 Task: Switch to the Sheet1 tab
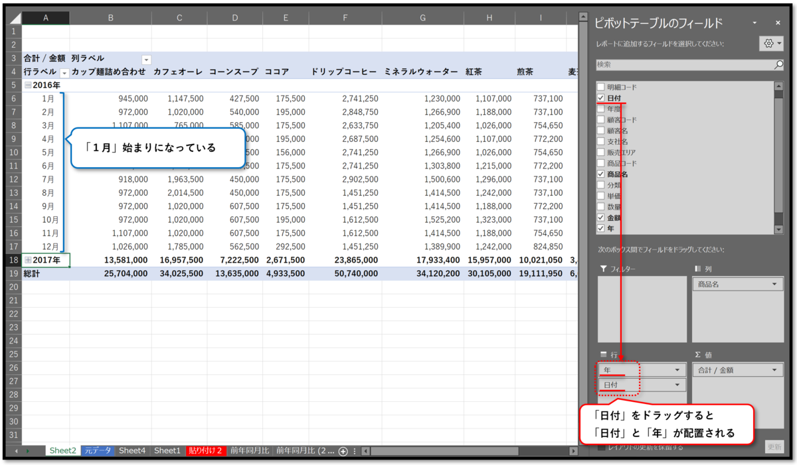pos(167,451)
